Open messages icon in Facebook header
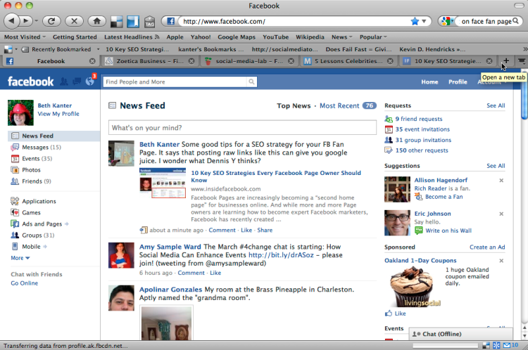The image size is (528, 350). 77,82
